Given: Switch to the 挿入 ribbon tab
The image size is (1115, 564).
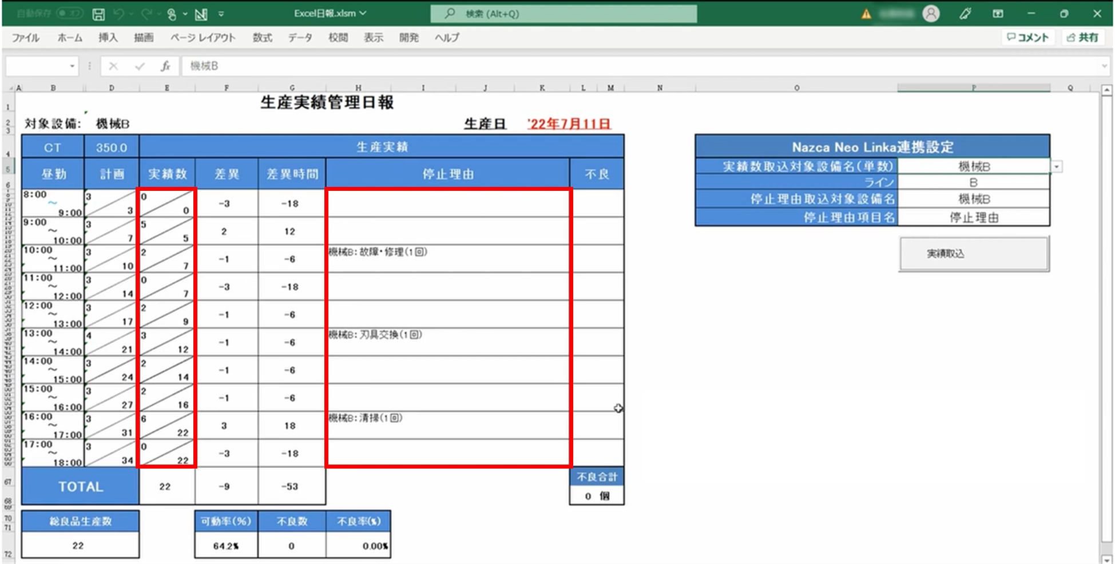Looking at the screenshot, I should point(108,38).
